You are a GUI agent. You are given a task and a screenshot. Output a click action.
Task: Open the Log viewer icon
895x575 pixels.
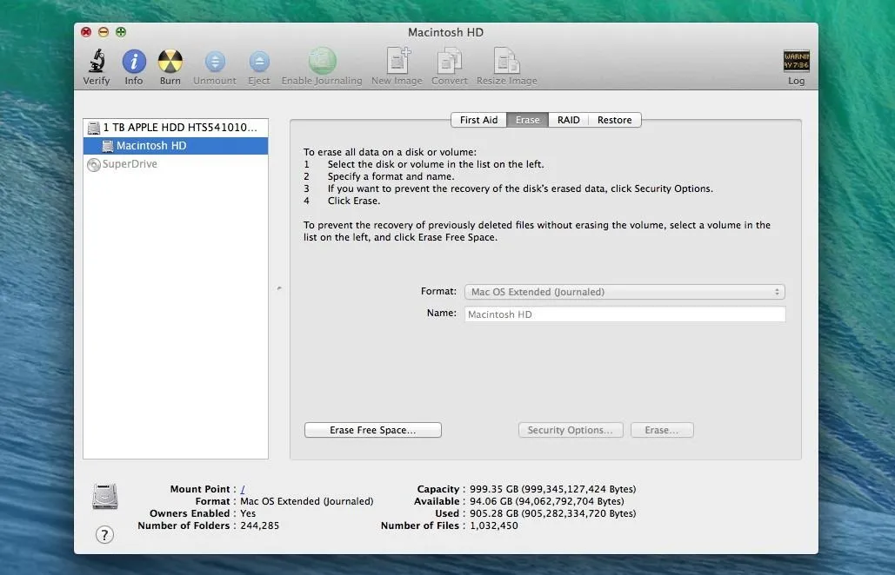[x=796, y=61]
